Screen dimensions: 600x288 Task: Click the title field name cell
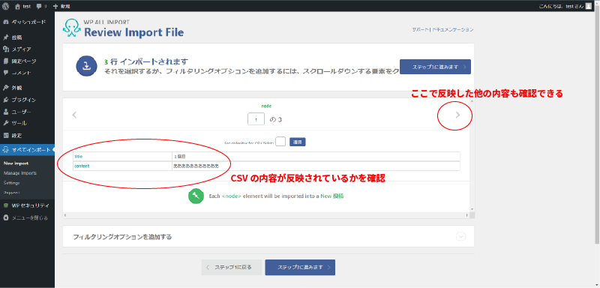coord(122,157)
